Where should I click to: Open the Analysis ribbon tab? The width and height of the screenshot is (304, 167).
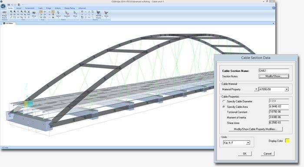[x=58, y=8]
